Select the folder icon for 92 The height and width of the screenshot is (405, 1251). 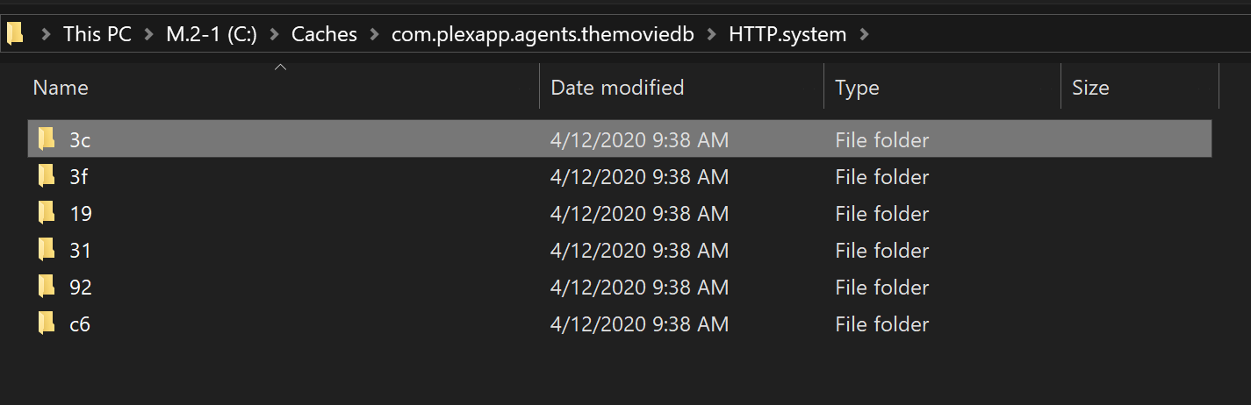47,287
